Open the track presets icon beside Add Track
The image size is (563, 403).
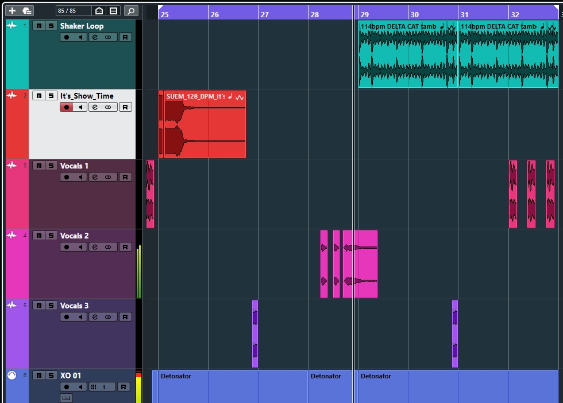pyautogui.click(x=27, y=11)
